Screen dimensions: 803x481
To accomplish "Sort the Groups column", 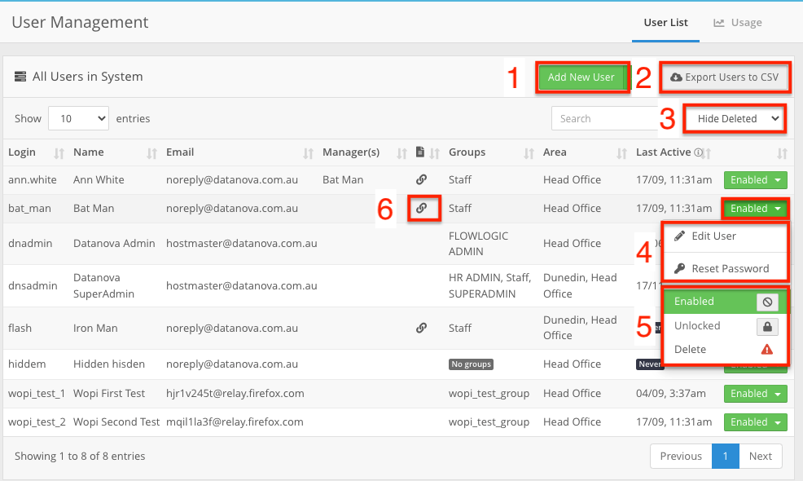I will (529, 153).
